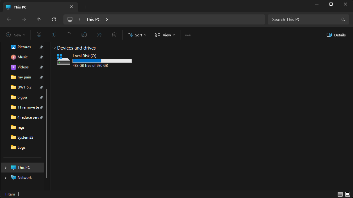Select the Local Disk (C:) drive icon
353x198 pixels.
pyautogui.click(x=63, y=60)
